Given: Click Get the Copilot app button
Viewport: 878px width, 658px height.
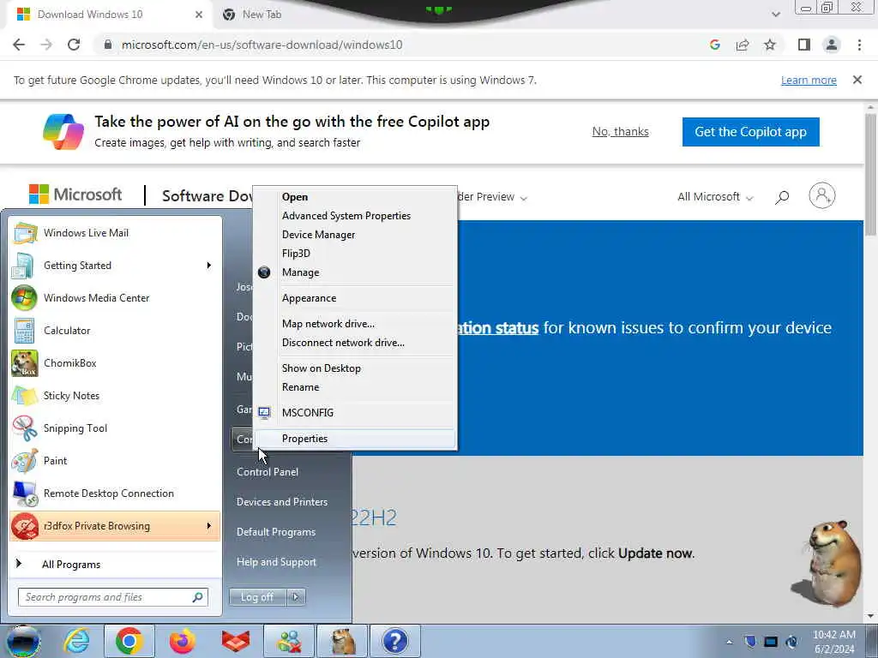Looking at the screenshot, I should tap(750, 132).
